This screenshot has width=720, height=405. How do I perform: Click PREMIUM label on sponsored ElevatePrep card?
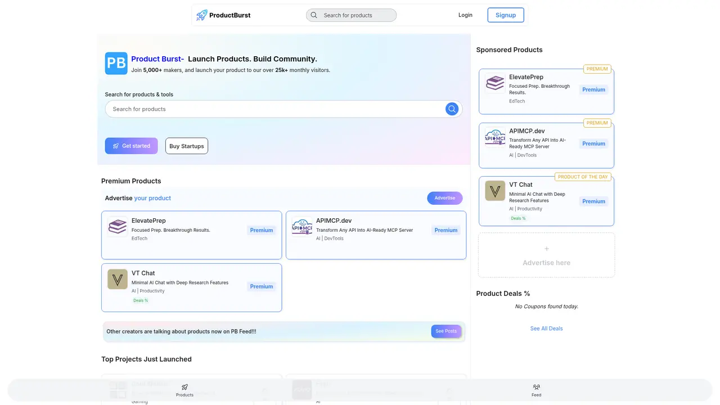pyautogui.click(x=597, y=69)
